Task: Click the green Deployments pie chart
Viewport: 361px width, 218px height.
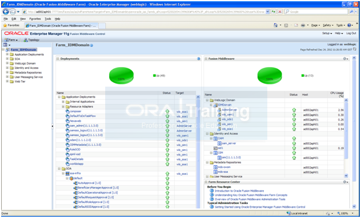Action: click(x=121, y=76)
